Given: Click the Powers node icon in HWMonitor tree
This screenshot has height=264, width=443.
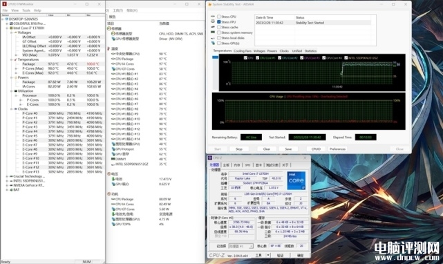Looking at the screenshot, I should [16, 77].
